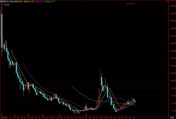Select the green MA60 indicator label
The height and width of the screenshot is (119, 176).
50,2
